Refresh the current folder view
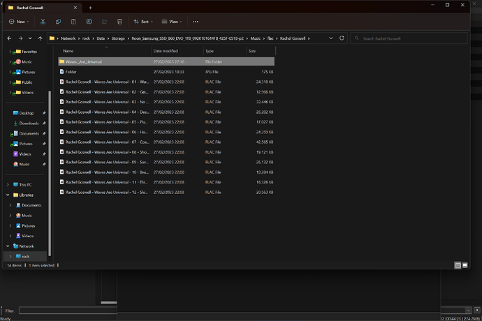Image resolution: width=482 pixels, height=321 pixels. pos(340,38)
